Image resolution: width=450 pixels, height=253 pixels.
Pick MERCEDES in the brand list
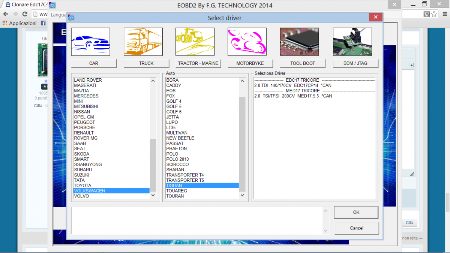click(x=111, y=96)
